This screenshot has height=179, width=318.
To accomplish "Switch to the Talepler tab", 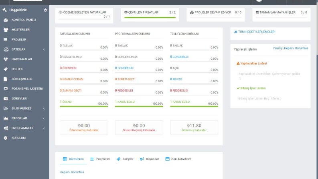I will (125, 159).
